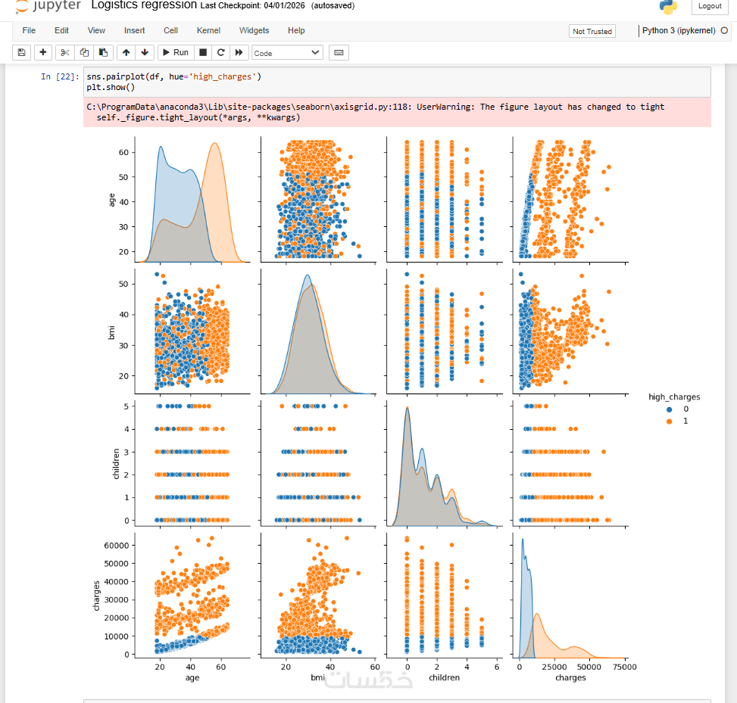Click the Not Trusted button
Screen dimensions: 737x703
point(592,32)
